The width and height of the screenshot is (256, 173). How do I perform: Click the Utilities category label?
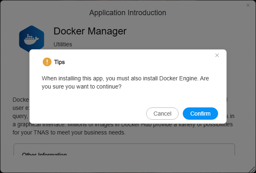(63, 44)
